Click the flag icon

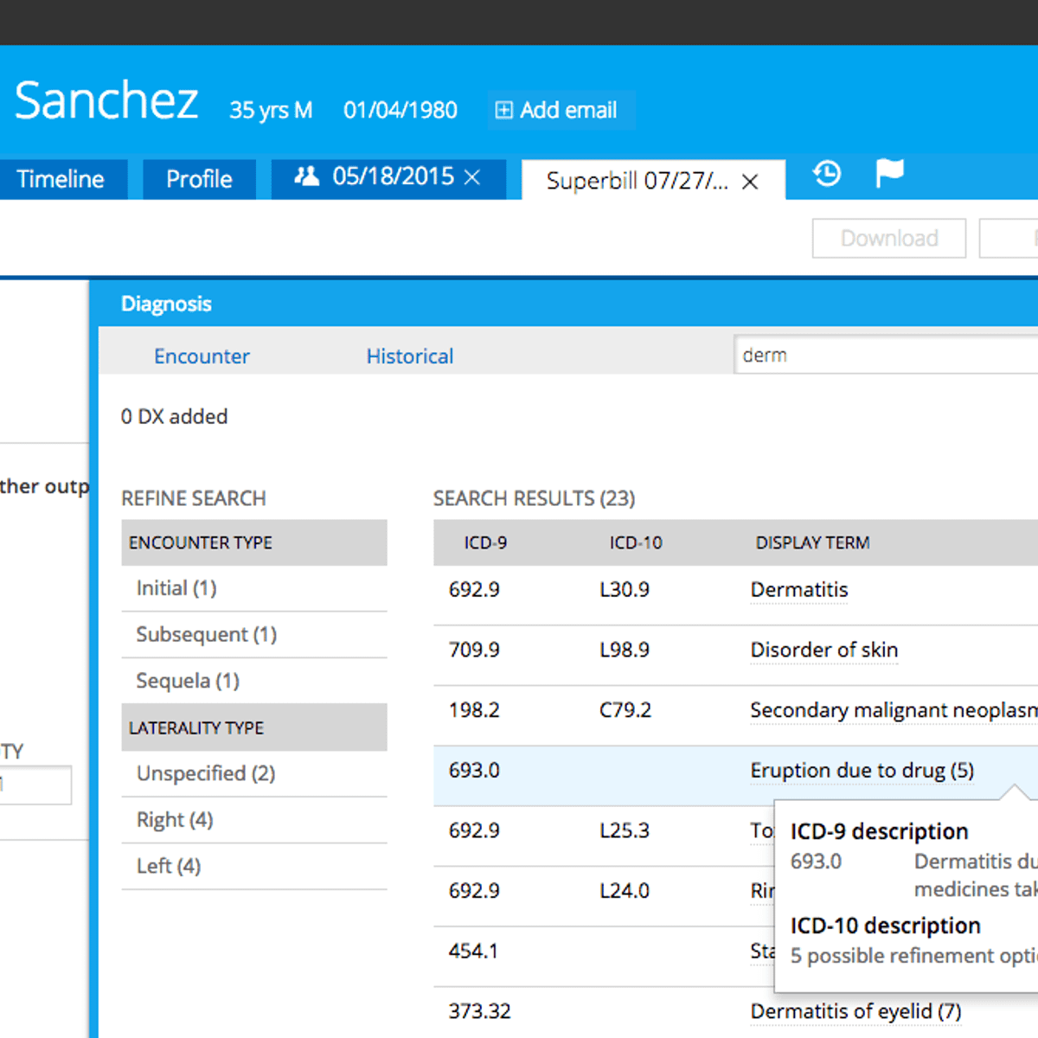point(889,173)
